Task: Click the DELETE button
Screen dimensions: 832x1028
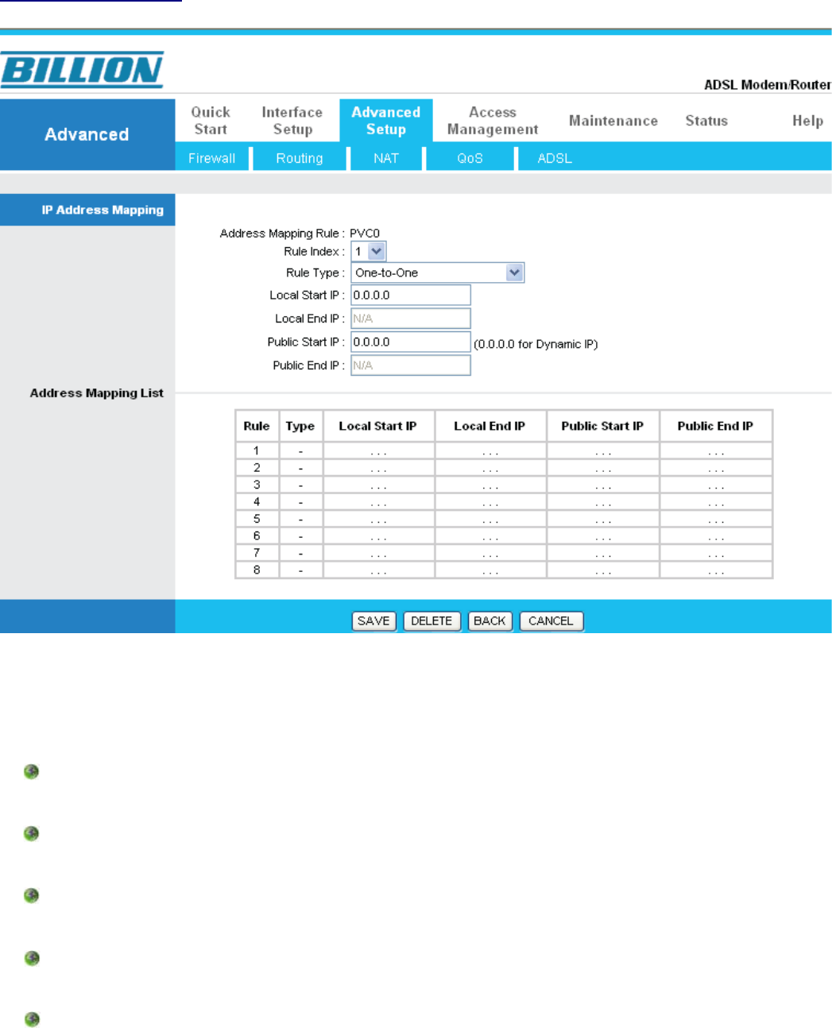Action: (431, 621)
